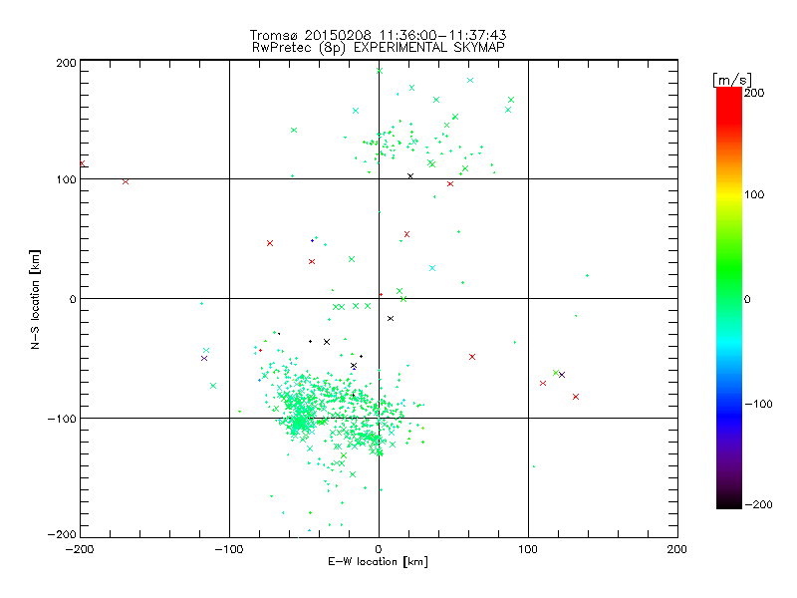
Task: Select the dark purple X marker on the right side
Action: tap(562, 375)
